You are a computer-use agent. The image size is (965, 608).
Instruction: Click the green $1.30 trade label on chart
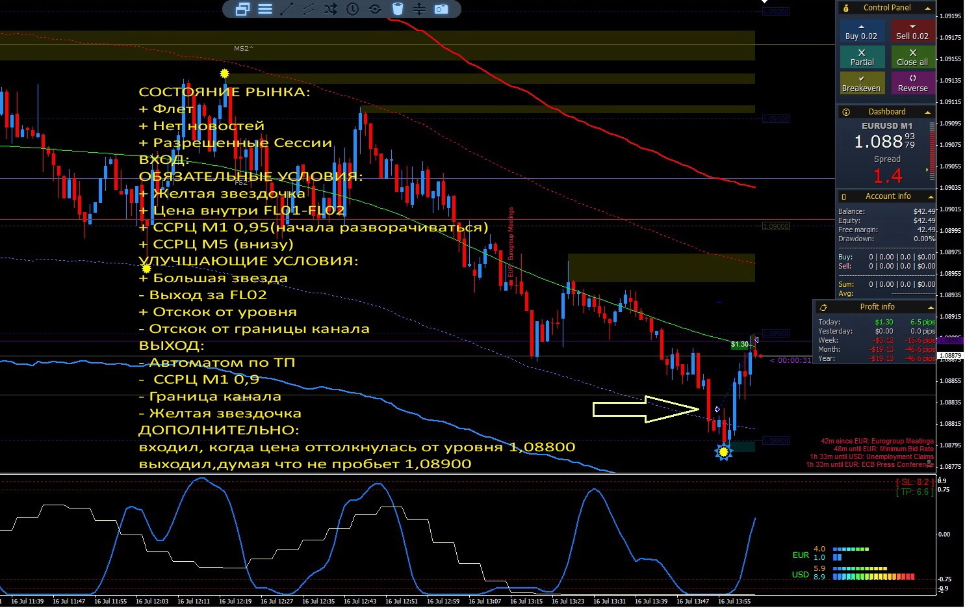[740, 345]
